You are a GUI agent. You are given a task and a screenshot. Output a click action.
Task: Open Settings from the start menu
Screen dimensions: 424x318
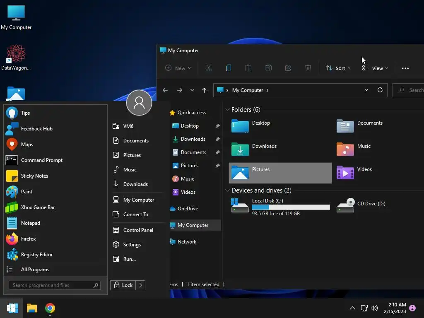click(138, 244)
